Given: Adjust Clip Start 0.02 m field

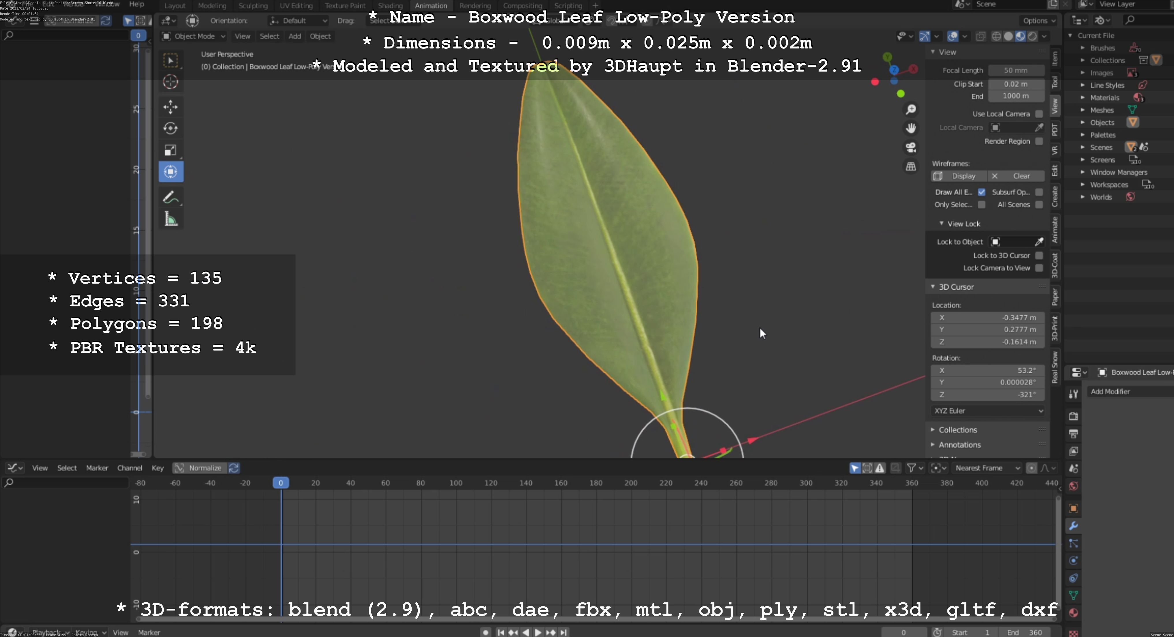Looking at the screenshot, I should pos(1016,84).
